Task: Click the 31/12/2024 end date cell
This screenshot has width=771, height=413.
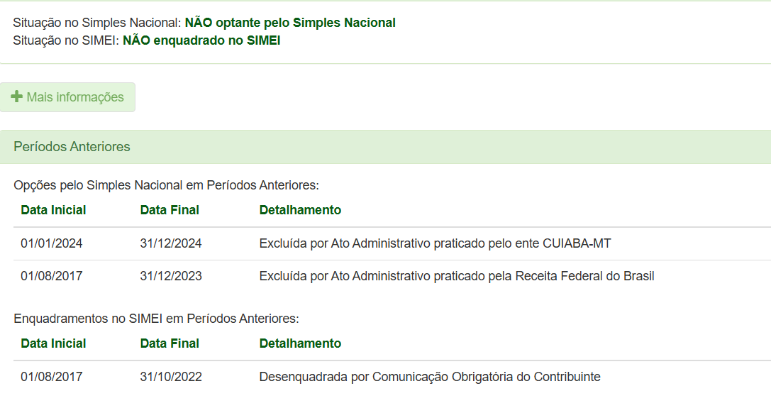Action: click(171, 243)
